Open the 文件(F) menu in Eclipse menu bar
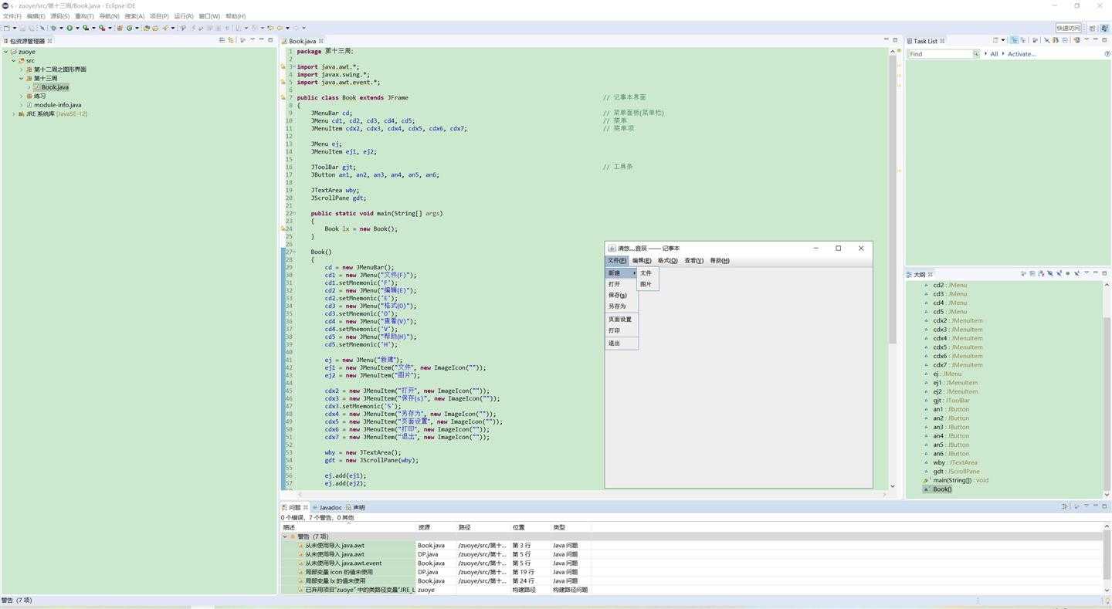This screenshot has width=1112, height=609. 12,15
